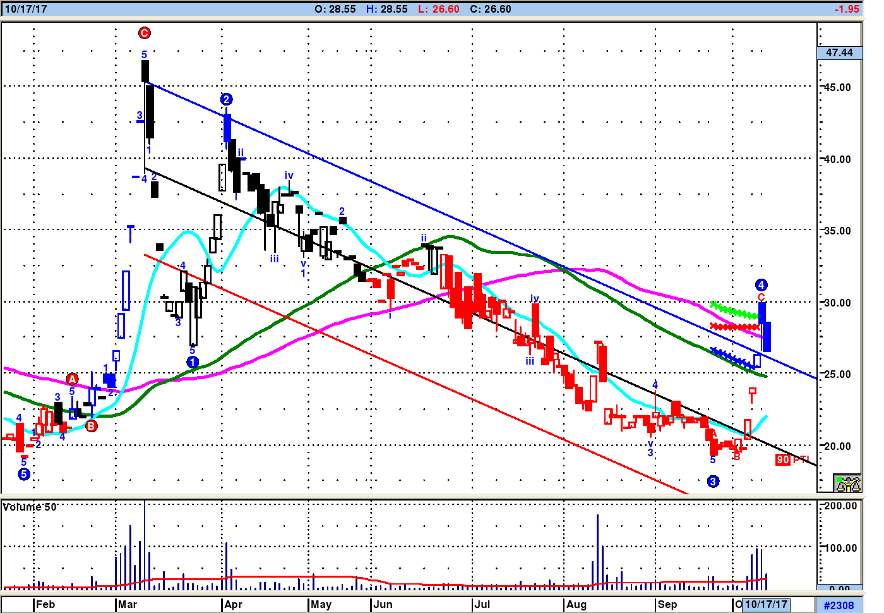Open the #2308 bar count box
884x613 pixels.
tap(839, 605)
